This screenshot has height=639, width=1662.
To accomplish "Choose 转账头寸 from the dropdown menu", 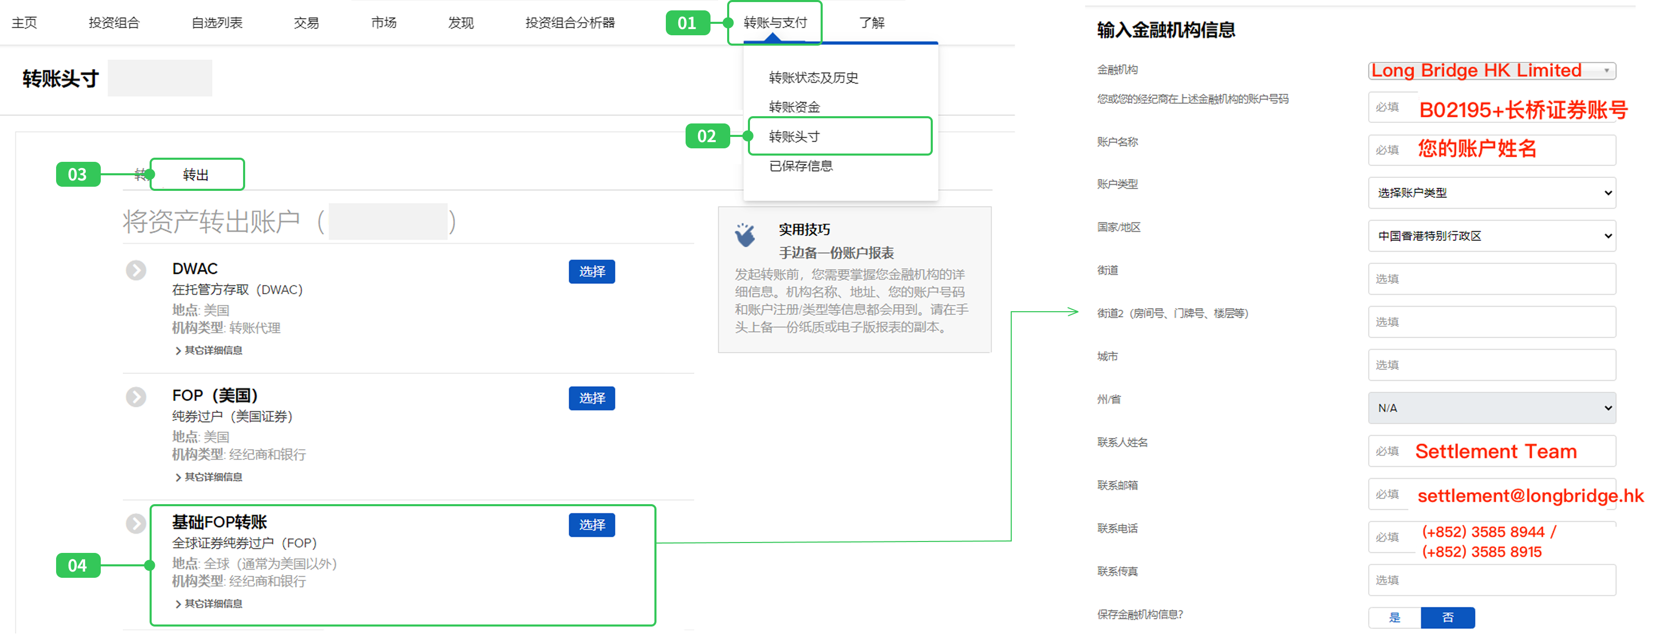I will [x=794, y=136].
